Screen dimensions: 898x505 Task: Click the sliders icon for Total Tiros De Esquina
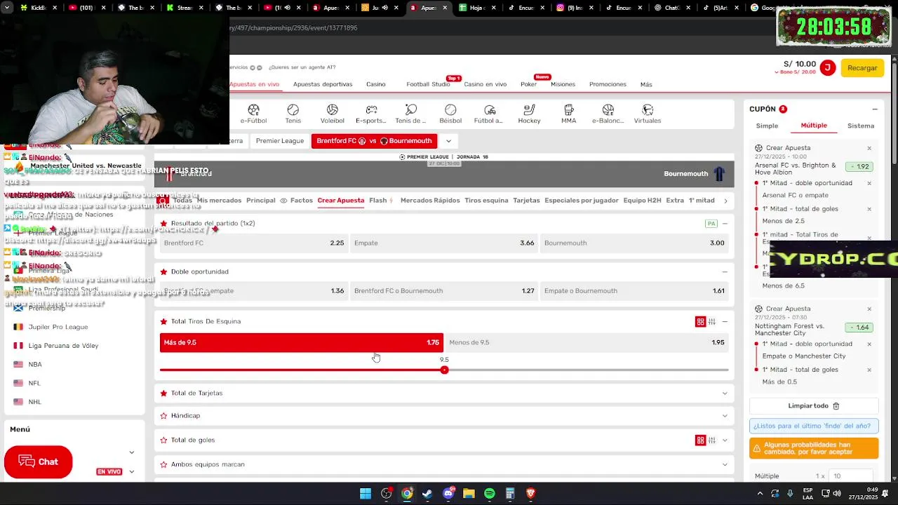pyautogui.click(x=711, y=321)
